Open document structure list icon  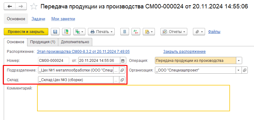tap(125, 32)
